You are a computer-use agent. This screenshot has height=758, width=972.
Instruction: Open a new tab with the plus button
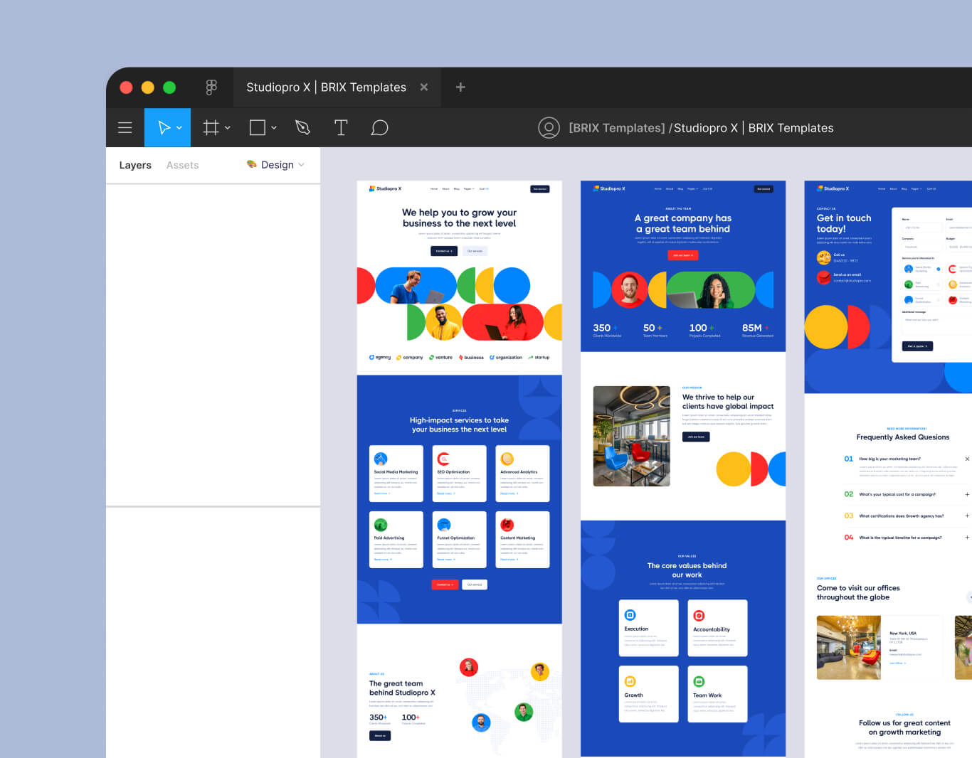(x=460, y=87)
